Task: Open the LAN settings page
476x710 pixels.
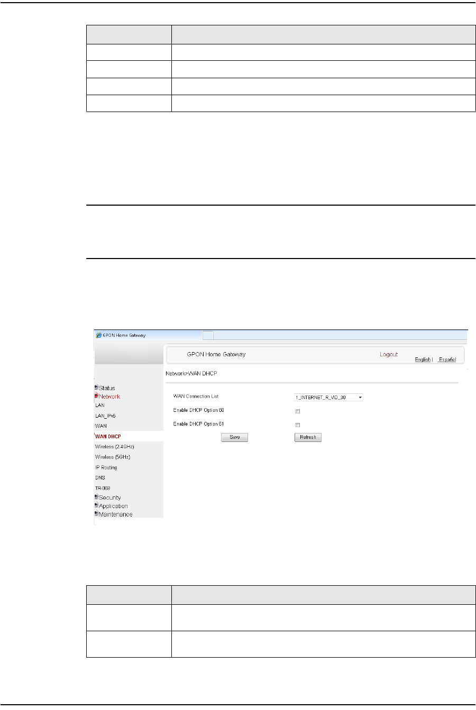Action: click(100, 405)
